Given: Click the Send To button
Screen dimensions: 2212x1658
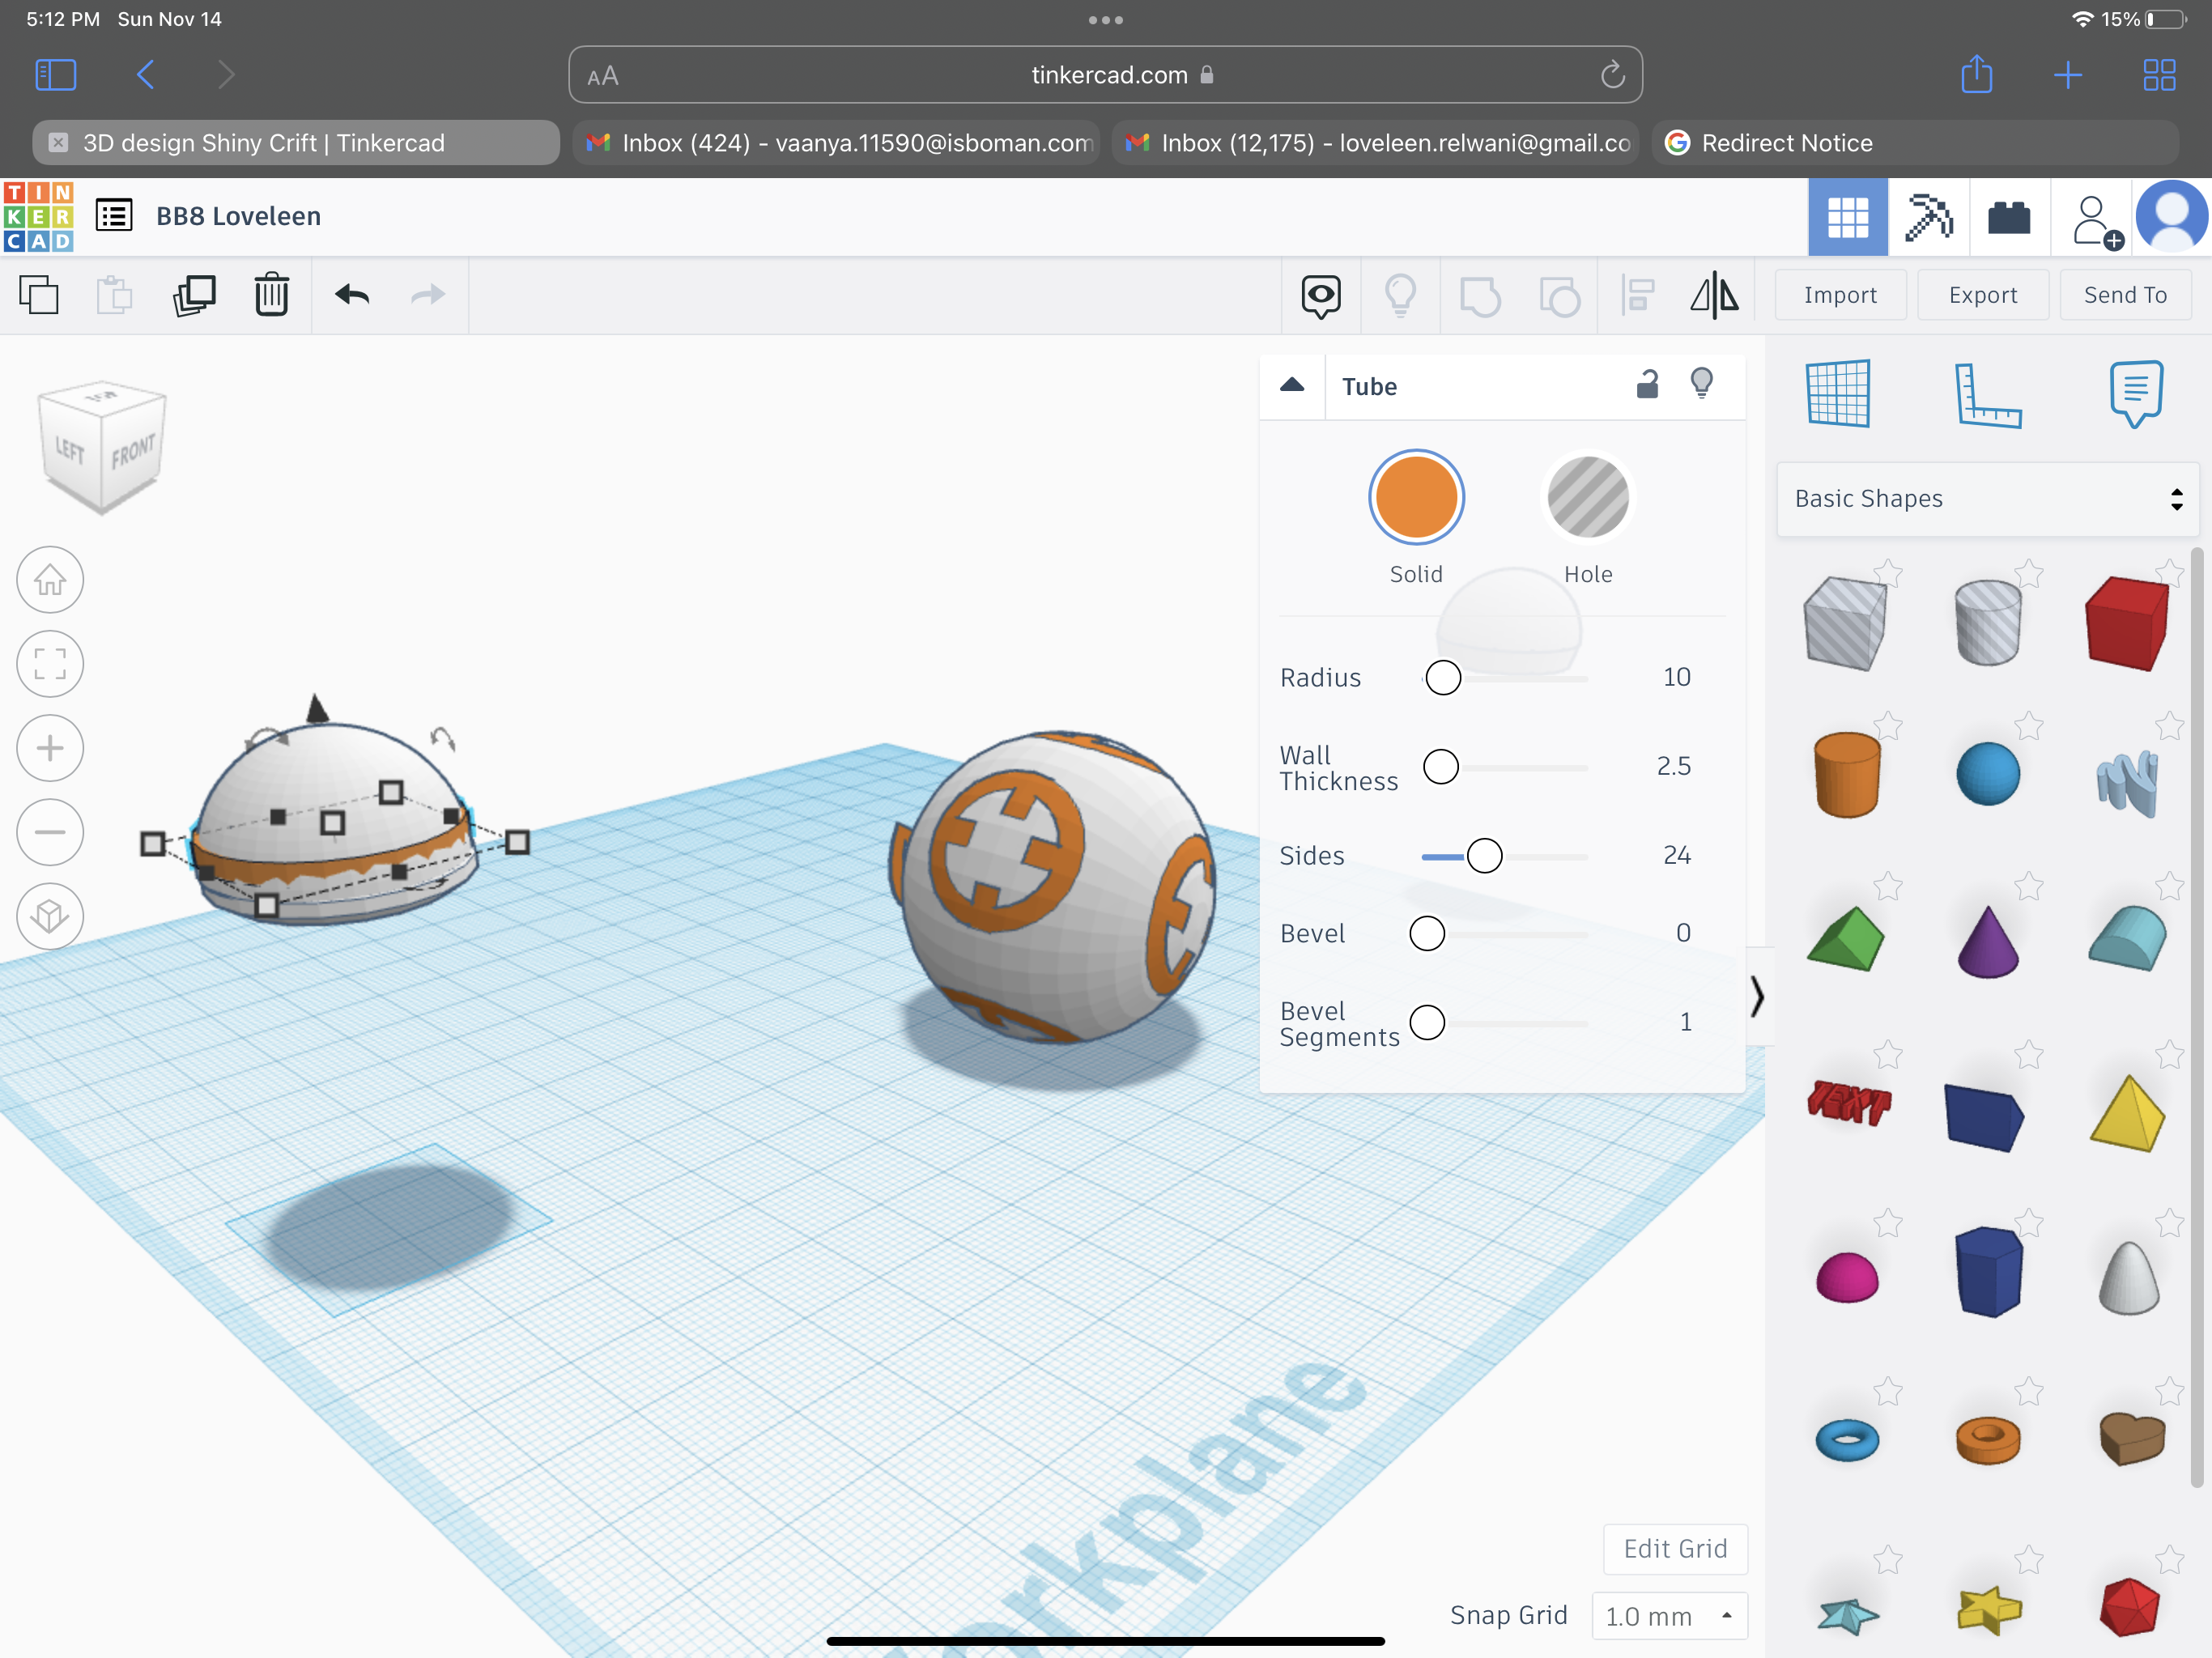Looking at the screenshot, I should tap(2125, 295).
